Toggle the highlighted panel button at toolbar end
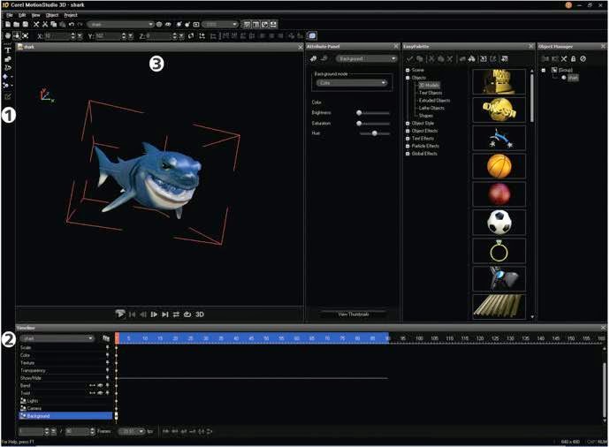Image resolution: width=610 pixels, height=447 pixels. point(312,35)
